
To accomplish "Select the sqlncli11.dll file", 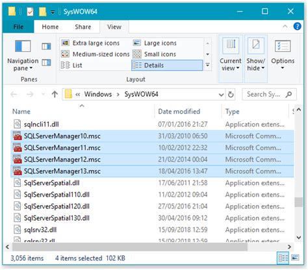I will tap(153, 124).
